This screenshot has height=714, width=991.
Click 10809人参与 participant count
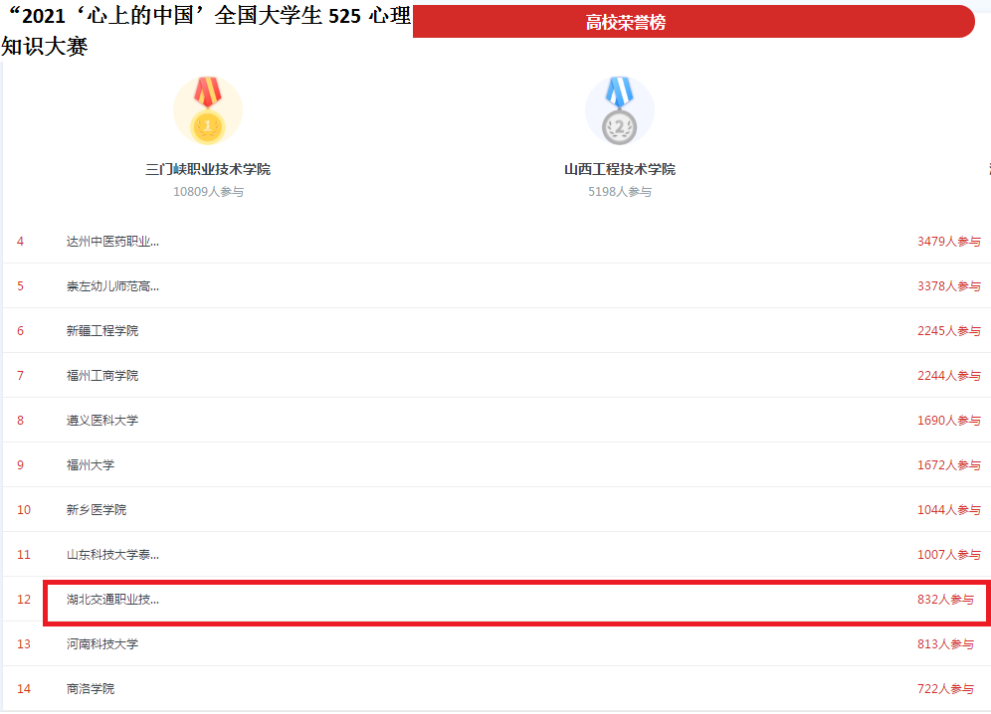point(208,192)
